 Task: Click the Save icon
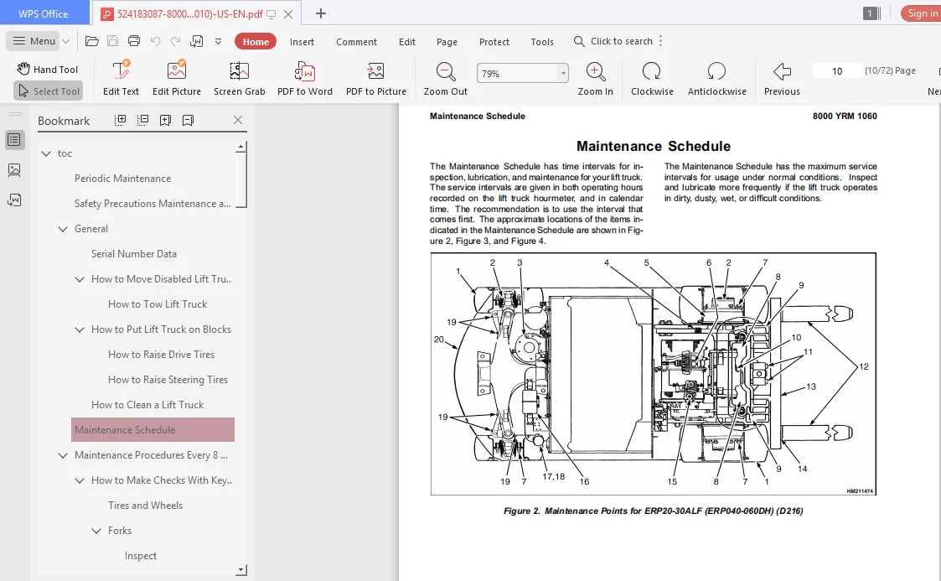tap(112, 41)
